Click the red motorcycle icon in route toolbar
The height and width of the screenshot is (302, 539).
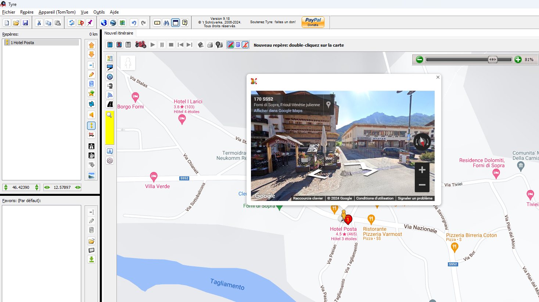click(x=140, y=45)
